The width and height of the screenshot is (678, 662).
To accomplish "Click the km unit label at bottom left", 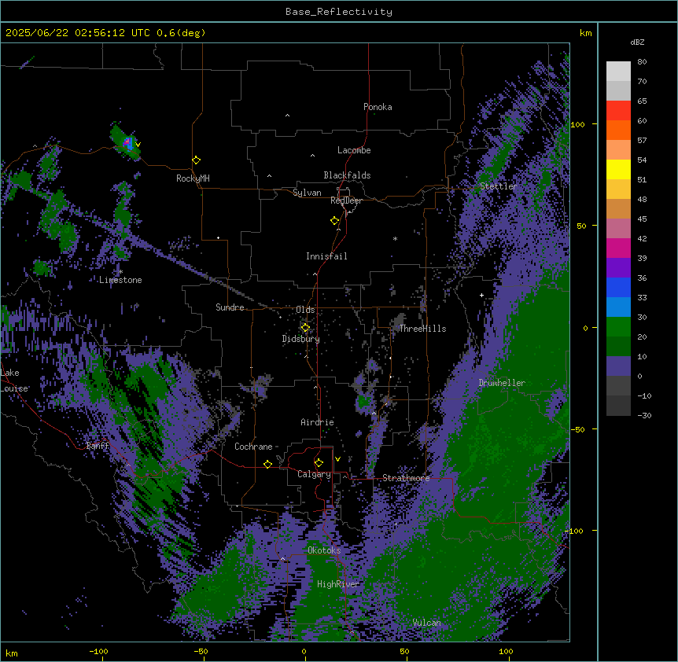I will (x=12, y=653).
